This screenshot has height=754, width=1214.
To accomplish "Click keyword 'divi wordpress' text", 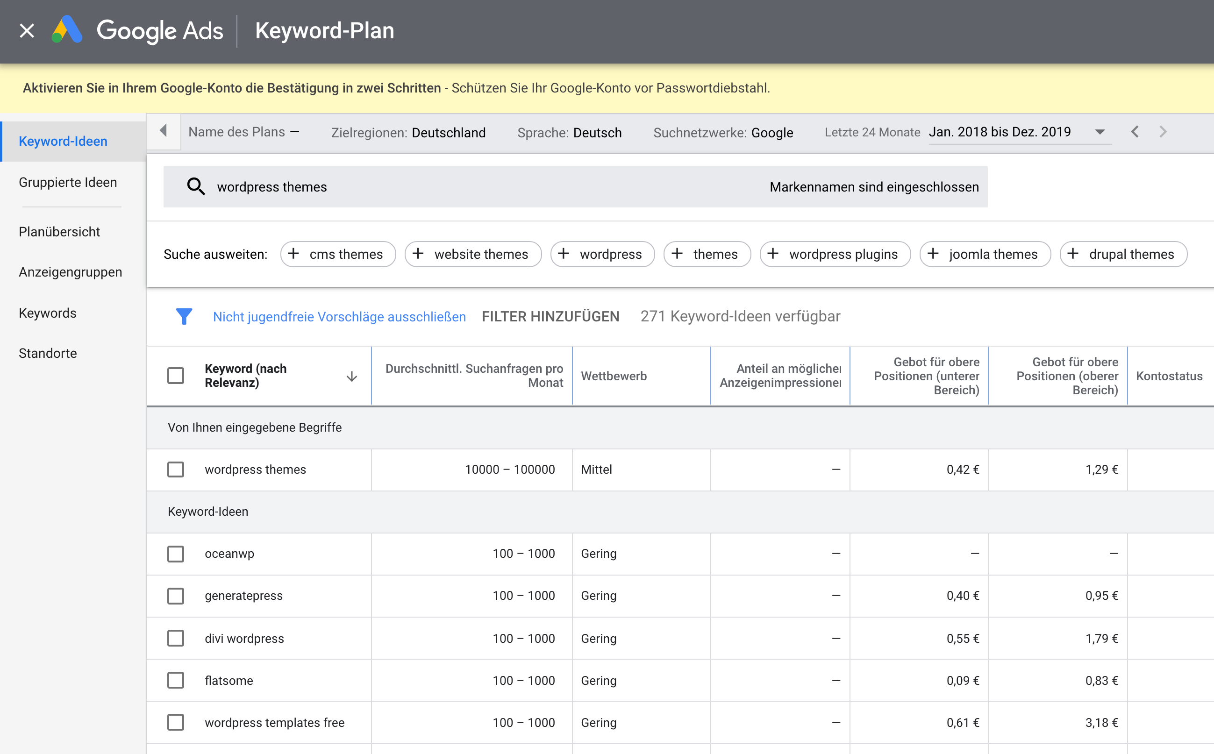I will click(x=244, y=638).
